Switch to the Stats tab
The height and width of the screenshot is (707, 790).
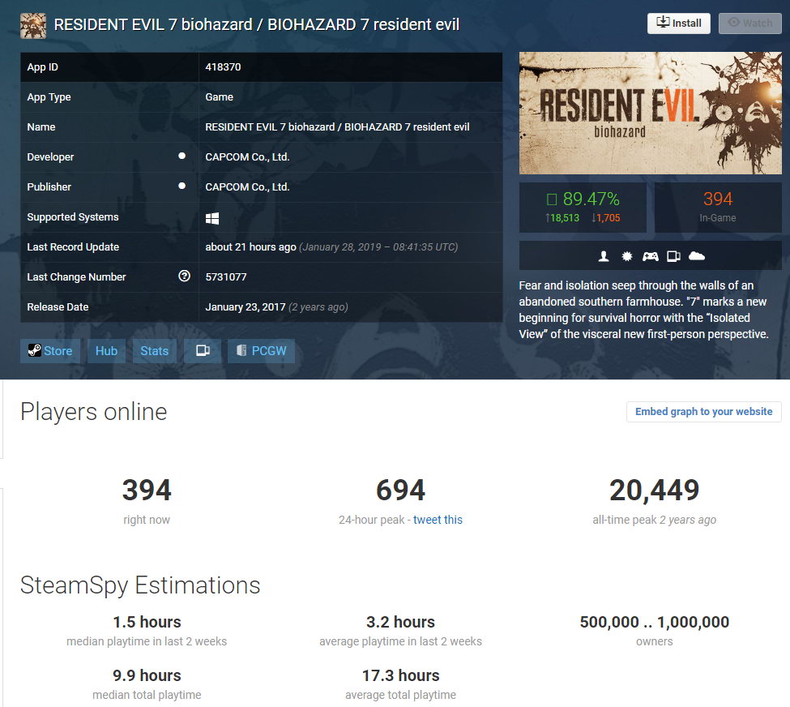pyautogui.click(x=154, y=351)
